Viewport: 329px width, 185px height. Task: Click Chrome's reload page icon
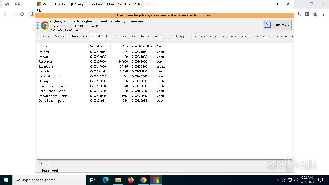(x=22, y=14)
